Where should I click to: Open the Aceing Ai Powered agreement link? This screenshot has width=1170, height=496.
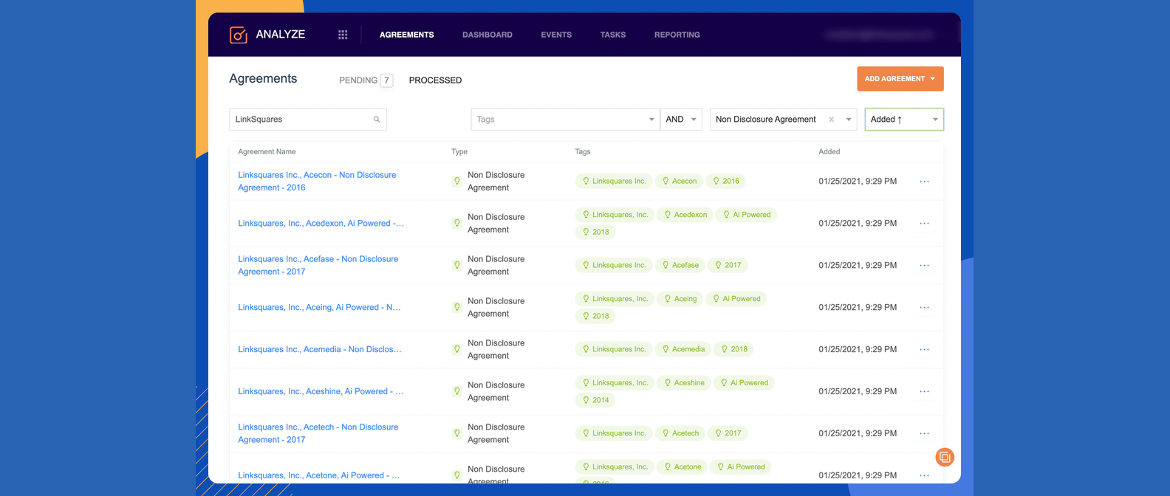(319, 308)
